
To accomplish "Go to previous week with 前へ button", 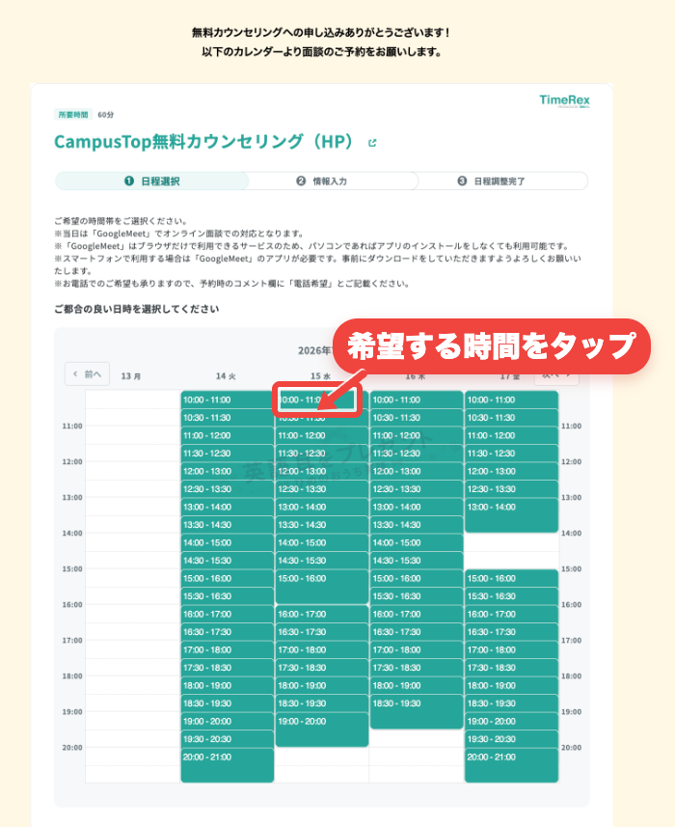I will click(x=87, y=374).
